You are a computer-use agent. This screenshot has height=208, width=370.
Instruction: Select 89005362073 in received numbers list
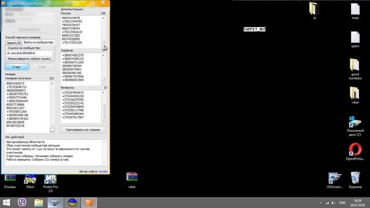coord(16,83)
